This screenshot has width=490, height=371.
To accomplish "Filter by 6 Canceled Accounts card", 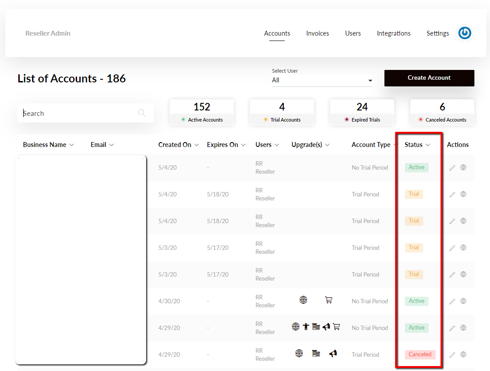I will click(442, 113).
